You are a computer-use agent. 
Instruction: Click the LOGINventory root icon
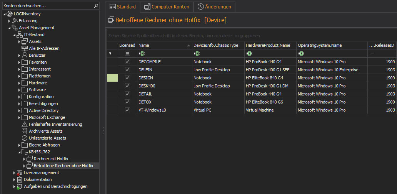(10, 14)
